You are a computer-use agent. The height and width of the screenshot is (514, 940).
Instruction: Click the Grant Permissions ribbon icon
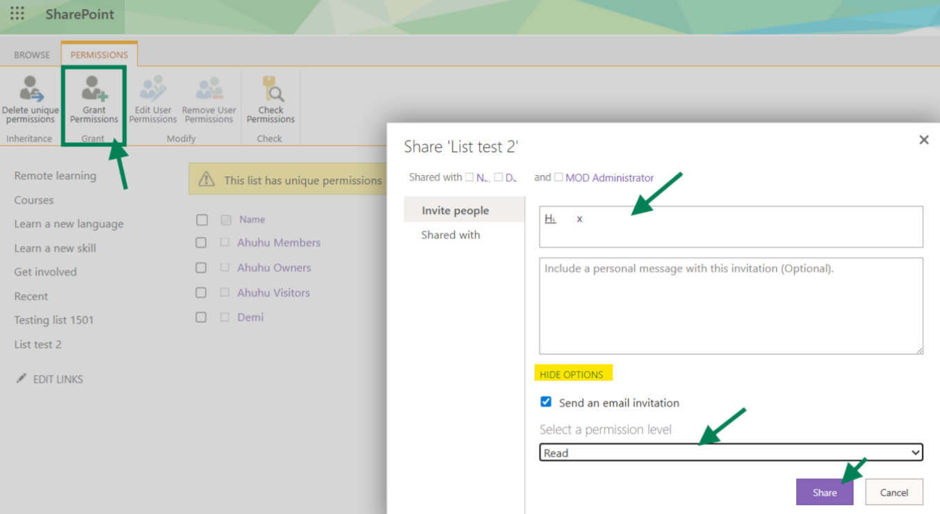pyautogui.click(x=94, y=89)
